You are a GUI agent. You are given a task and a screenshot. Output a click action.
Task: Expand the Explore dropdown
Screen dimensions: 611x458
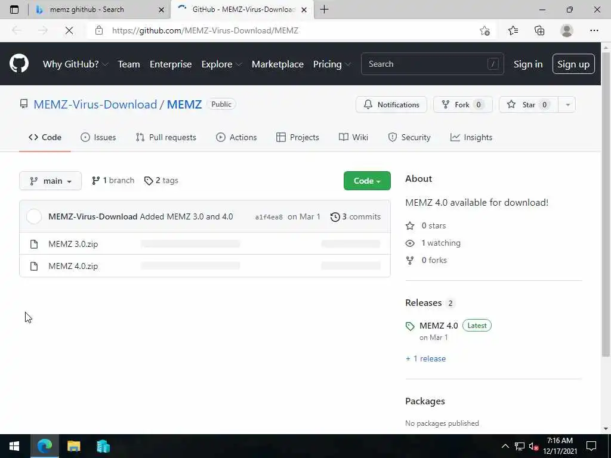click(221, 64)
